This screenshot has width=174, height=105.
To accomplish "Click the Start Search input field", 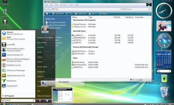I will coord(17,100).
